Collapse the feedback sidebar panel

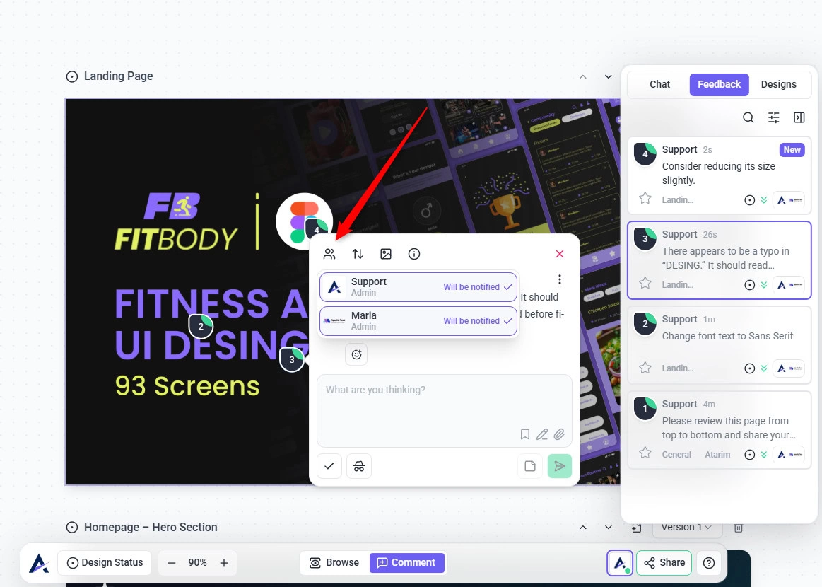point(799,117)
